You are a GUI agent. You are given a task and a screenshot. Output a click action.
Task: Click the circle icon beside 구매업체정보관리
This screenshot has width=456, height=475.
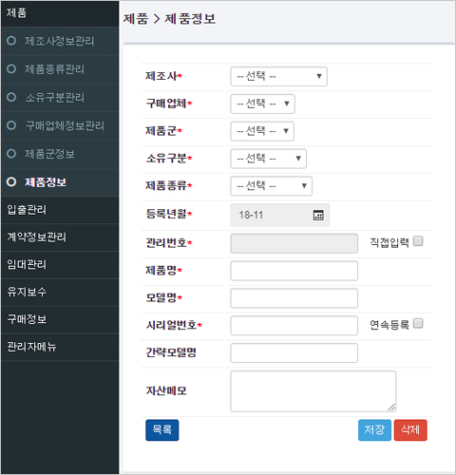point(11,125)
